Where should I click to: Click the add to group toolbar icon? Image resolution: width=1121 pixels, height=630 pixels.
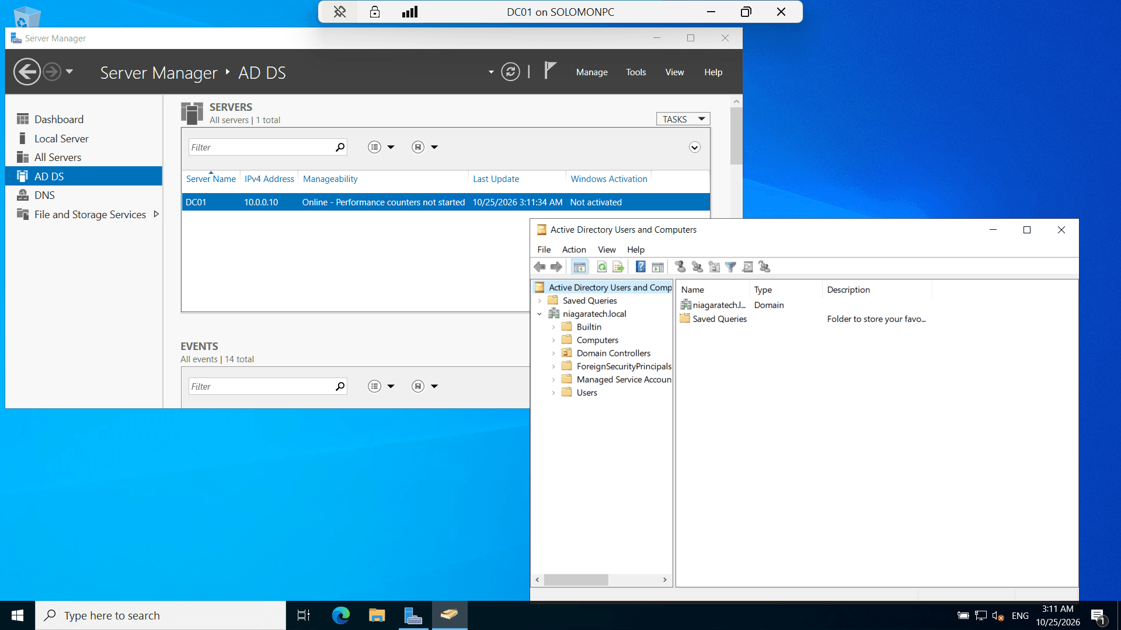(x=764, y=267)
